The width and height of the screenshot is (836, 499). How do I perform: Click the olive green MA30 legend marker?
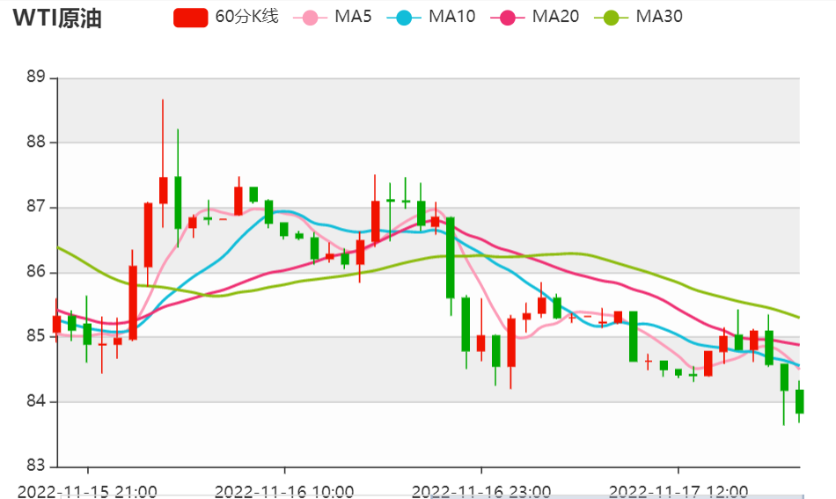point(611,18)
